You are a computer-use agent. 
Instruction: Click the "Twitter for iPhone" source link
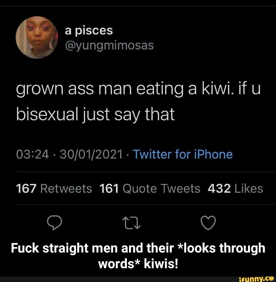click(183, 154)
